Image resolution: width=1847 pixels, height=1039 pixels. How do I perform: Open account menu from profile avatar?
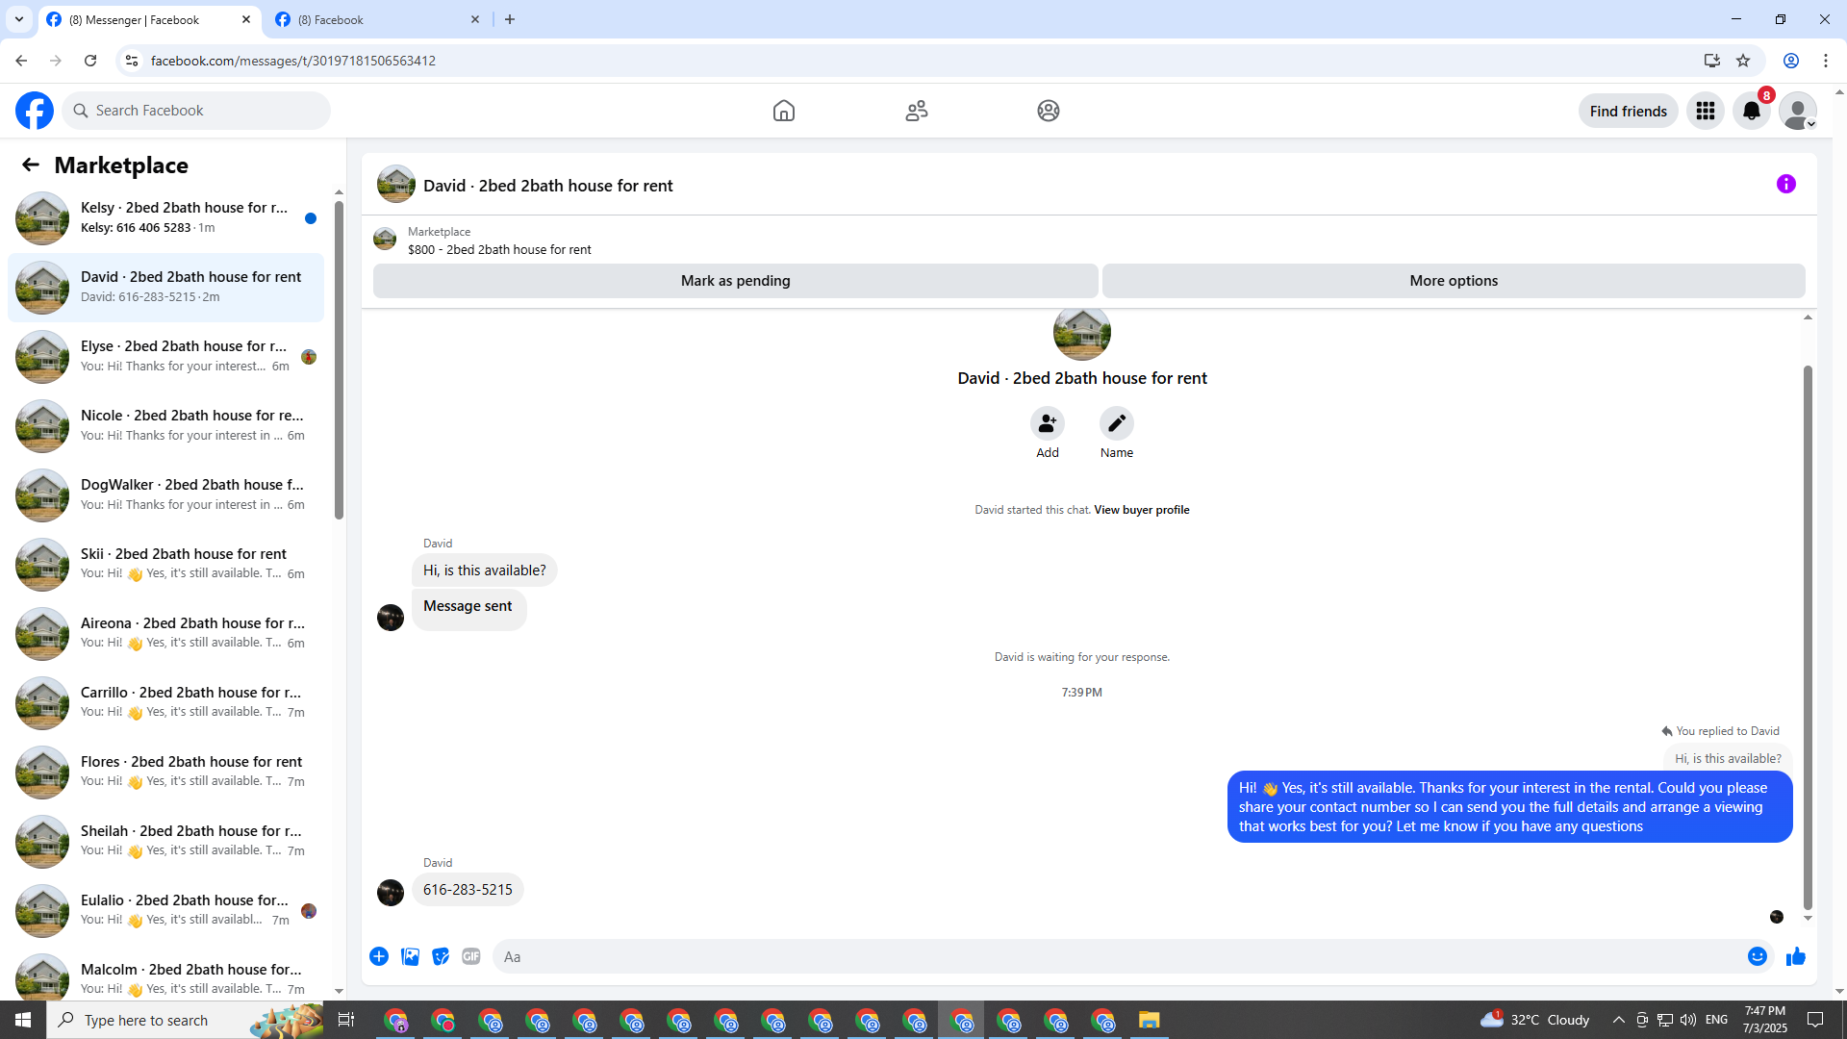point(1797,111)
